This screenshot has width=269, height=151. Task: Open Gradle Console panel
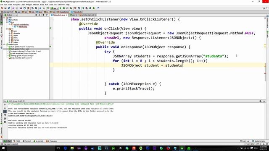tap(258, 141)
